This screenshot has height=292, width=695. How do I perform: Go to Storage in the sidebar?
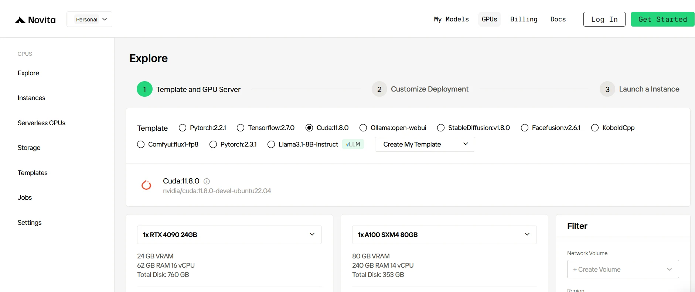click(x=29, y=148)
